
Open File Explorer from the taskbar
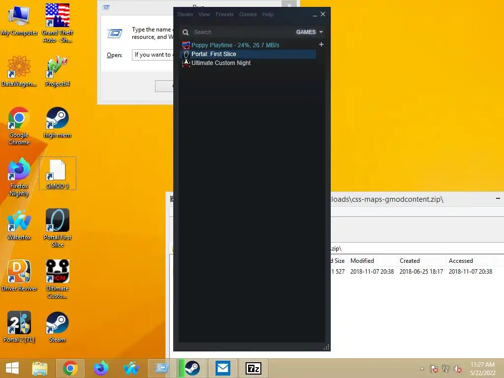tap(39, 368)
